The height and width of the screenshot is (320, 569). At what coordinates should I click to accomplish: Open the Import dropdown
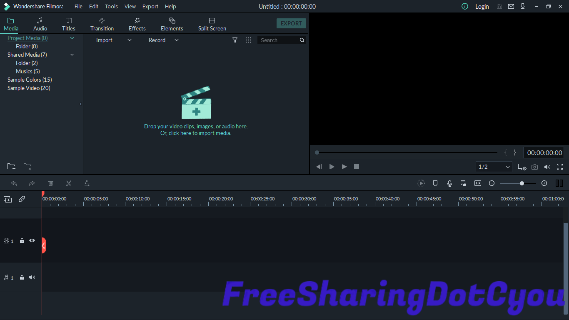(113, 40)
